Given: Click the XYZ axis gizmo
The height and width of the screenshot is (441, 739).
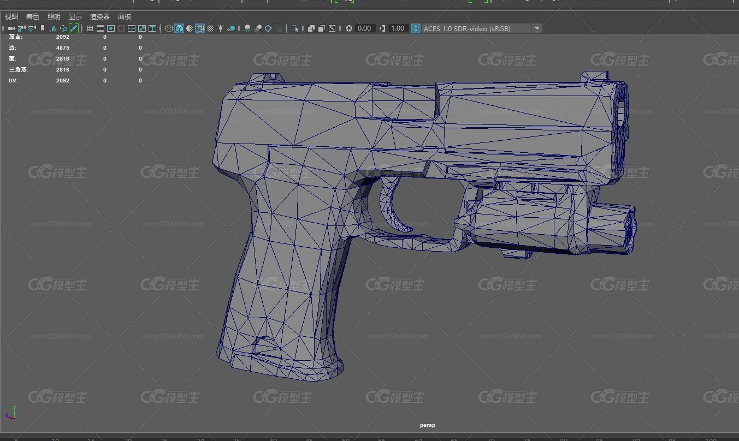Looking at the screenshot, I should click(10, 412).
